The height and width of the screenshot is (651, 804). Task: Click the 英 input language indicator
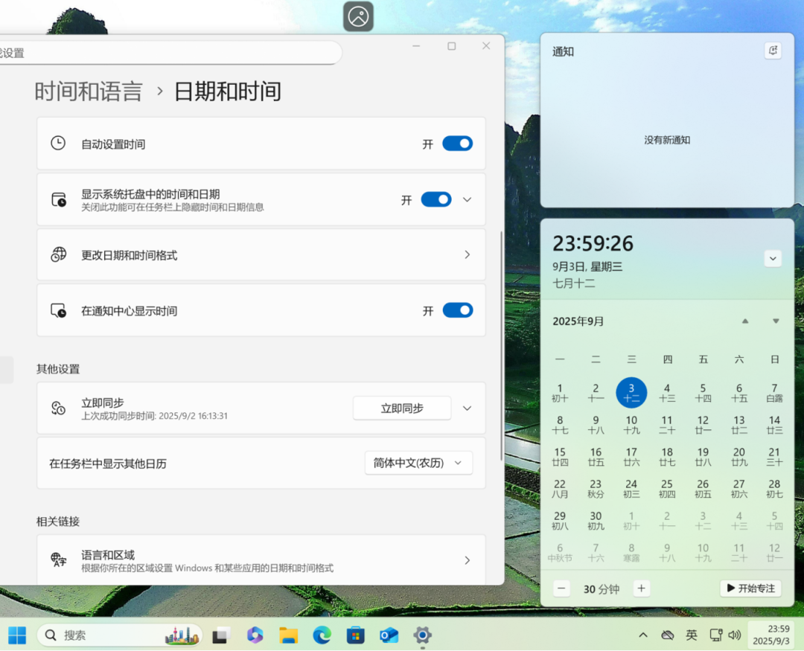(x=692, y=635)
